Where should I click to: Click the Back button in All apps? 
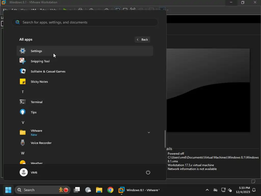click(142, 40)
